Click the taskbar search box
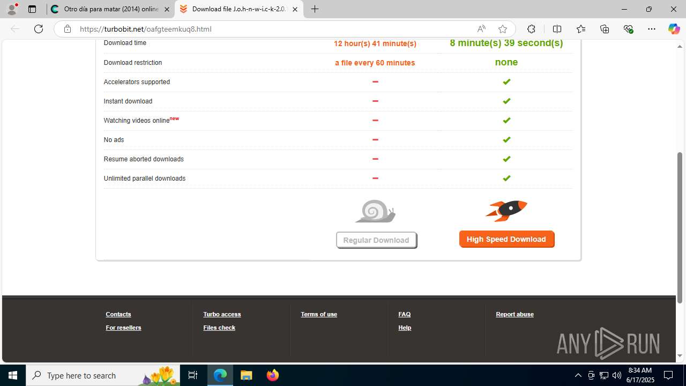 tap(103, 375)
